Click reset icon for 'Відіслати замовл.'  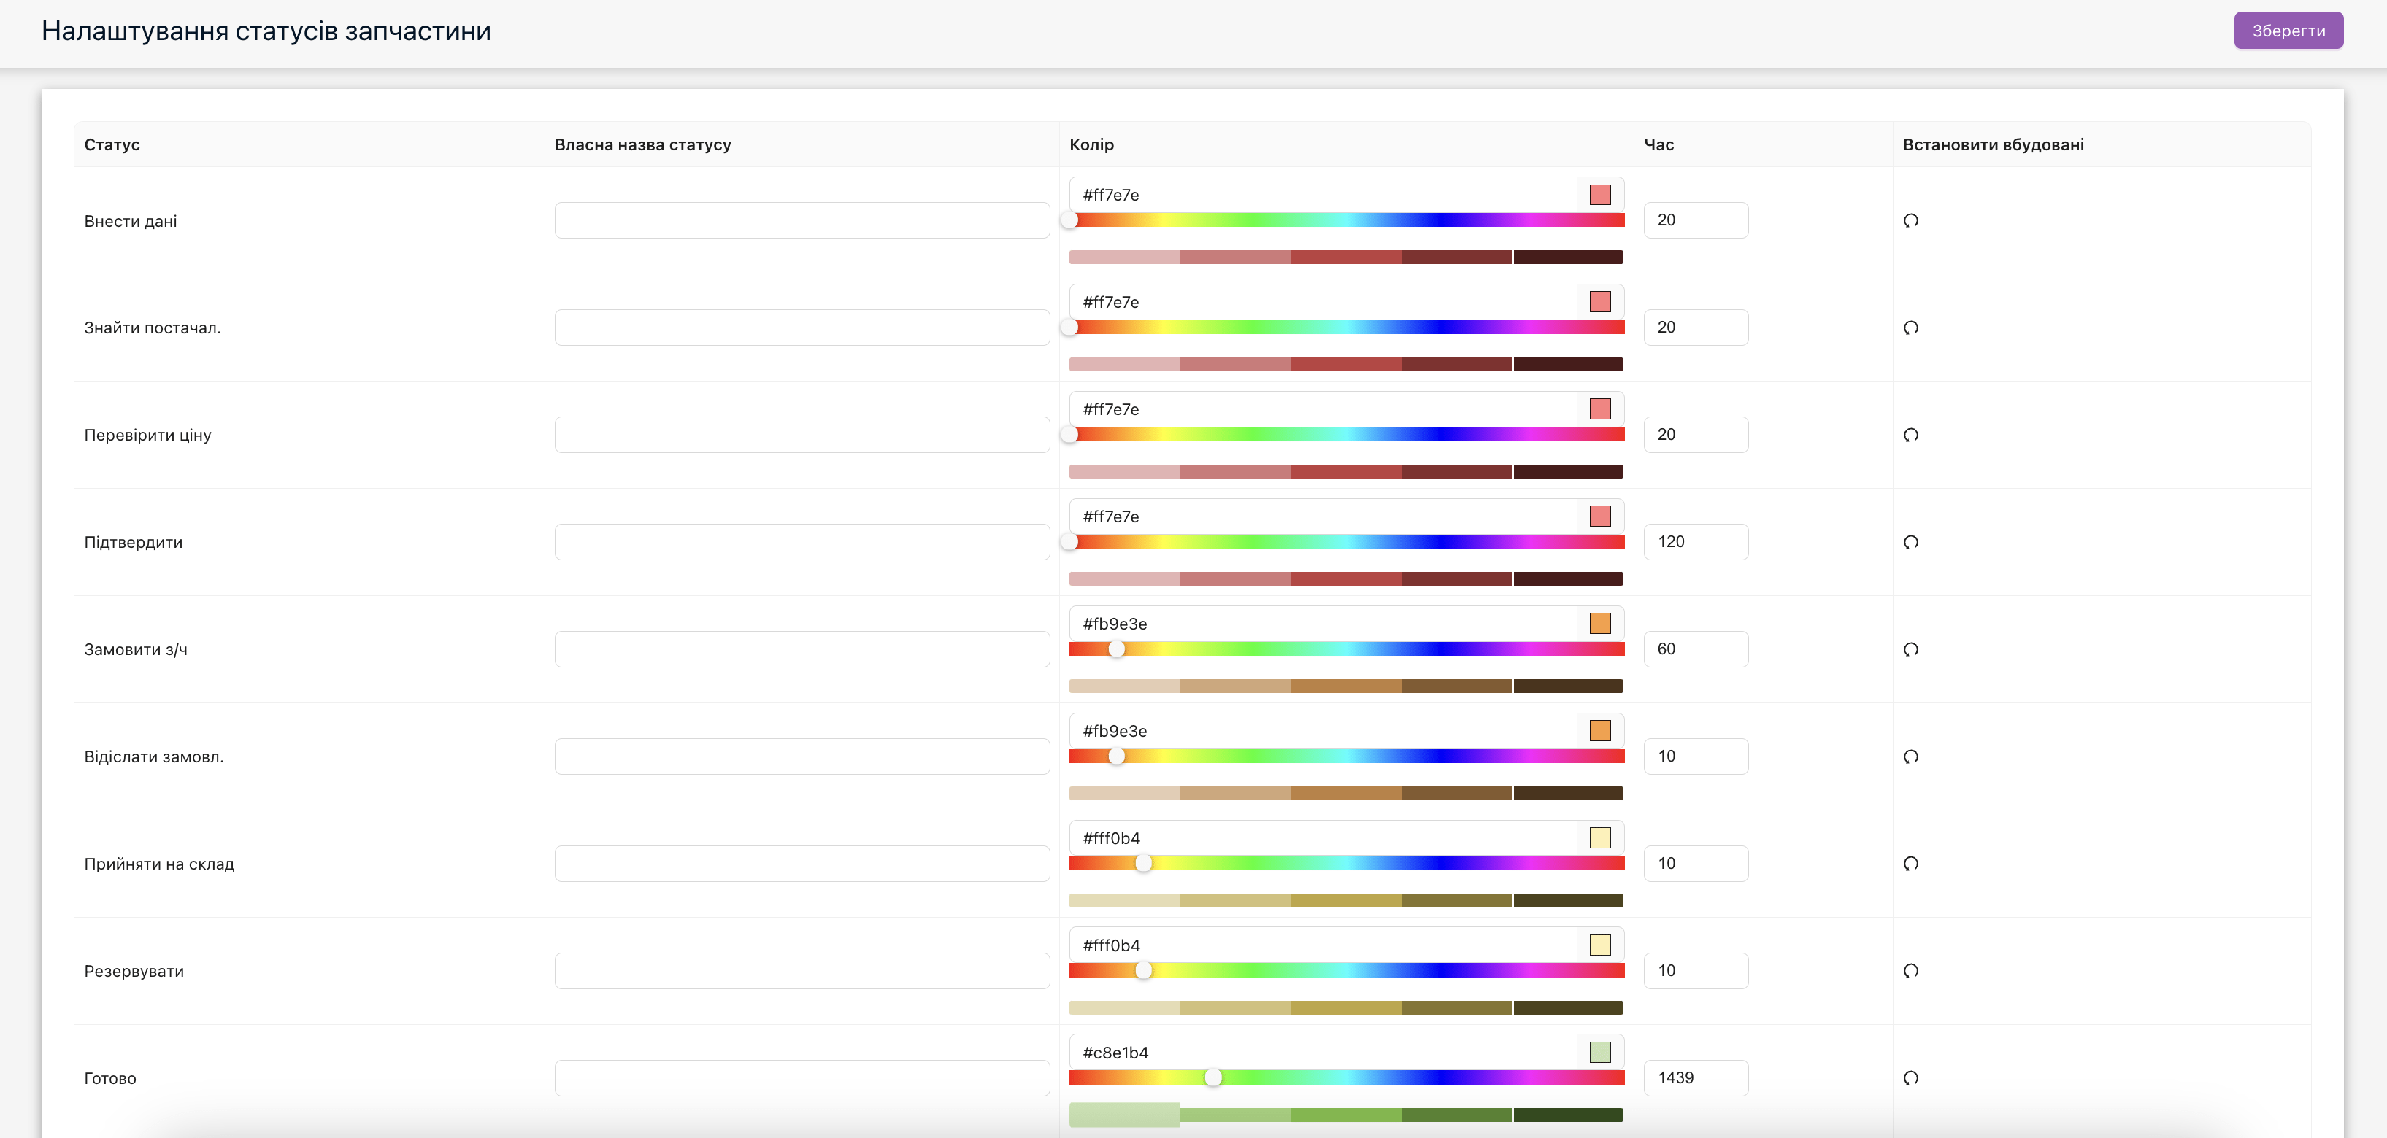click(1910, 756)
